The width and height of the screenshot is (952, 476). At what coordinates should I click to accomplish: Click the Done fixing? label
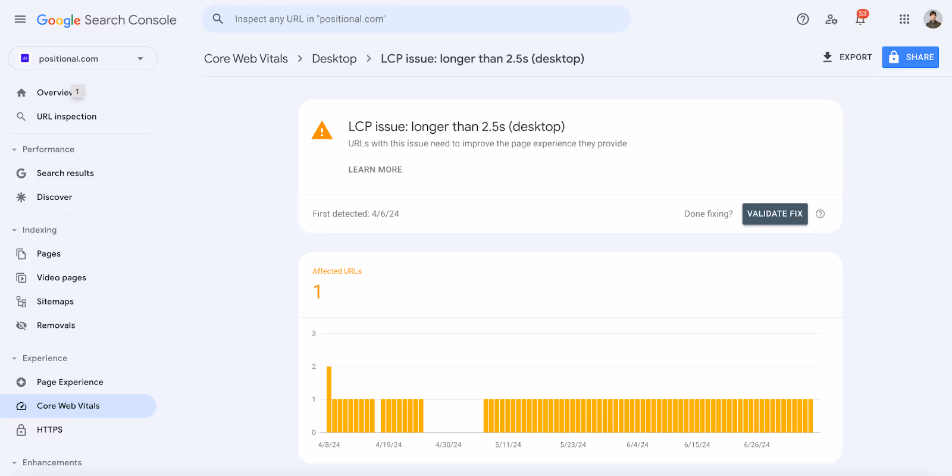[x=709, y=214]
